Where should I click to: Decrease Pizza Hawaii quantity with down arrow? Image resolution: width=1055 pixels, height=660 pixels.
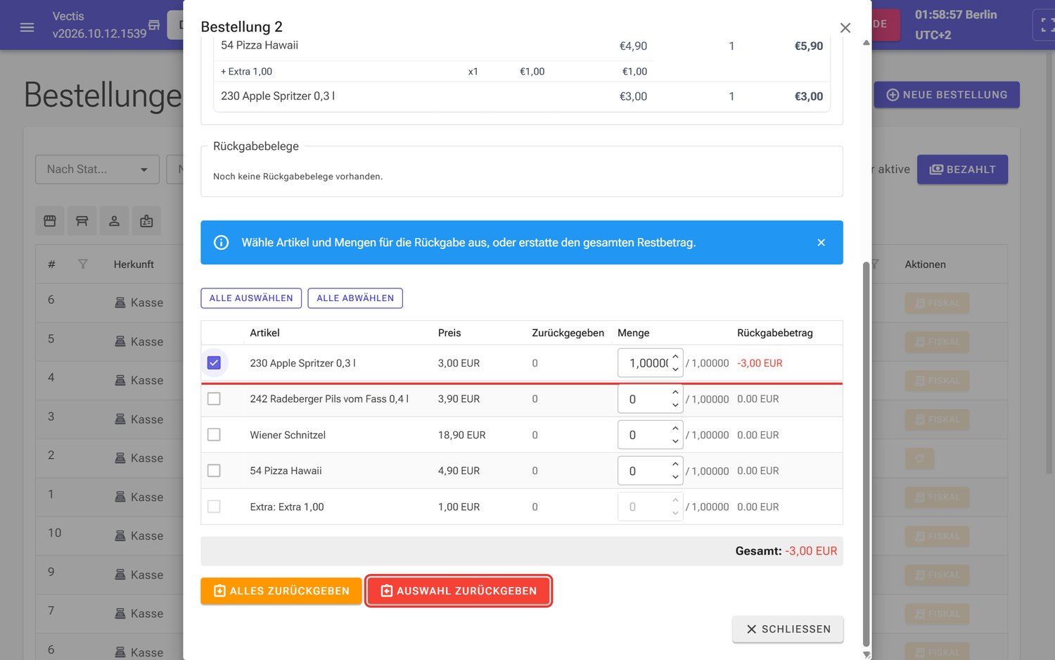point(675,477)
